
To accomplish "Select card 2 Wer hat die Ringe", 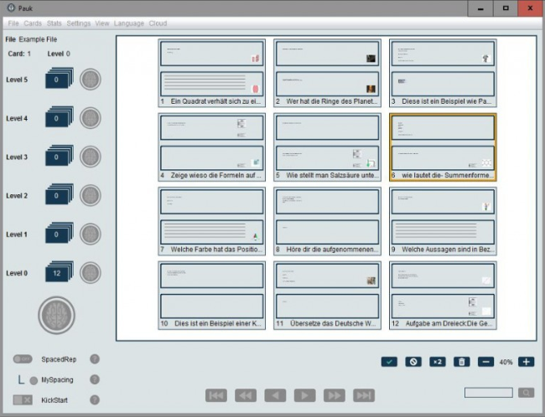I will pos(327,73).
